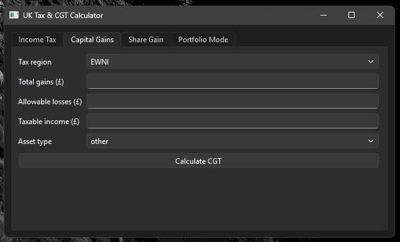Viewport: 400px width, 242px height.
Task: Open the Share Gain tab
Action: point(146,40)
